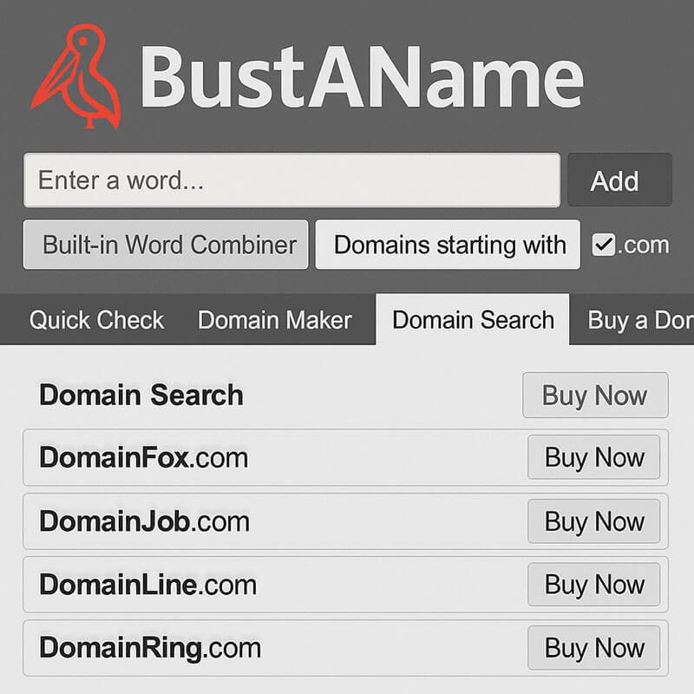Open the Built-in Word Combiner options

click(165, 245)
